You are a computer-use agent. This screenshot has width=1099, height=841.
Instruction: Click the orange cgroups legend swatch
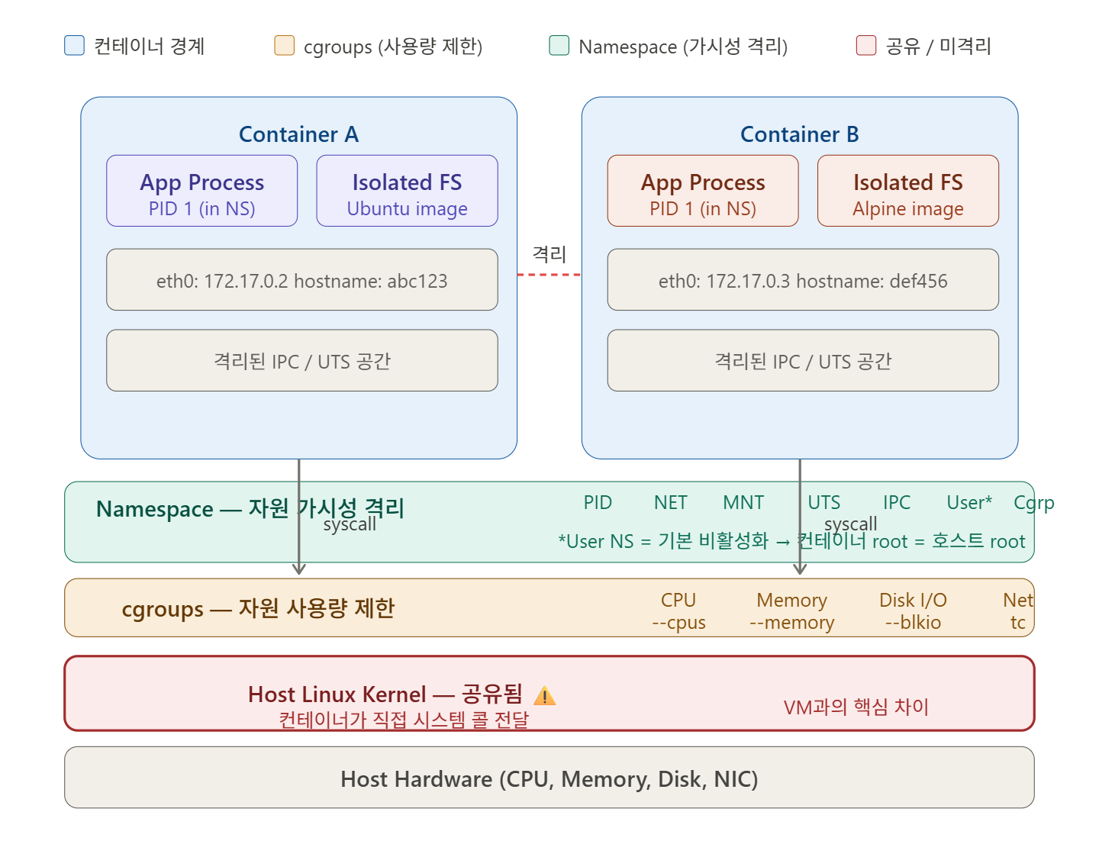(284, 46)
